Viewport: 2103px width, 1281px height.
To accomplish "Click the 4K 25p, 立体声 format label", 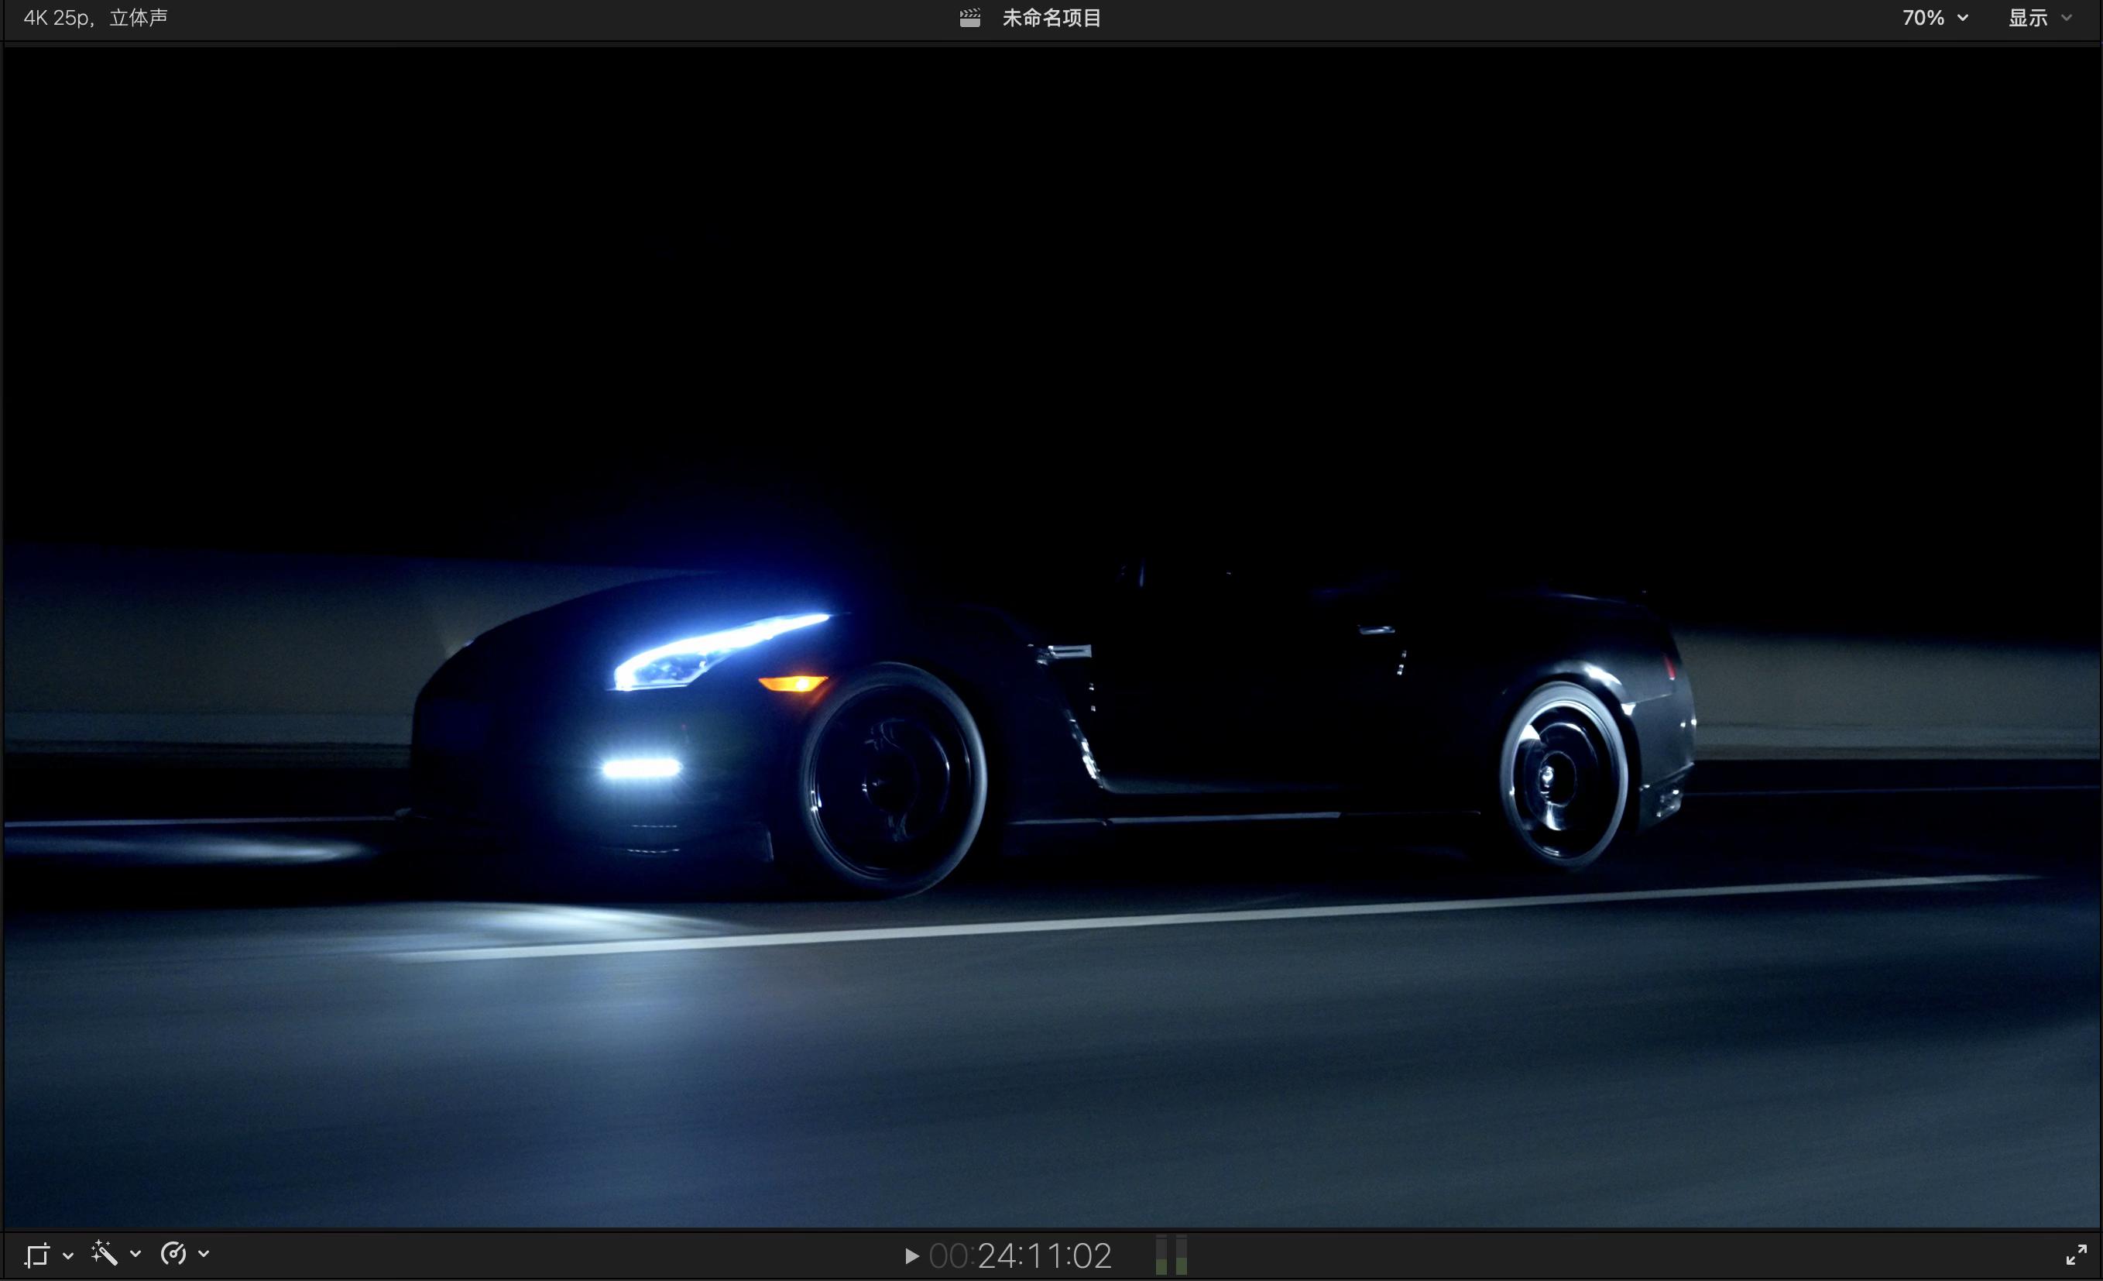I will coord(95,18).
